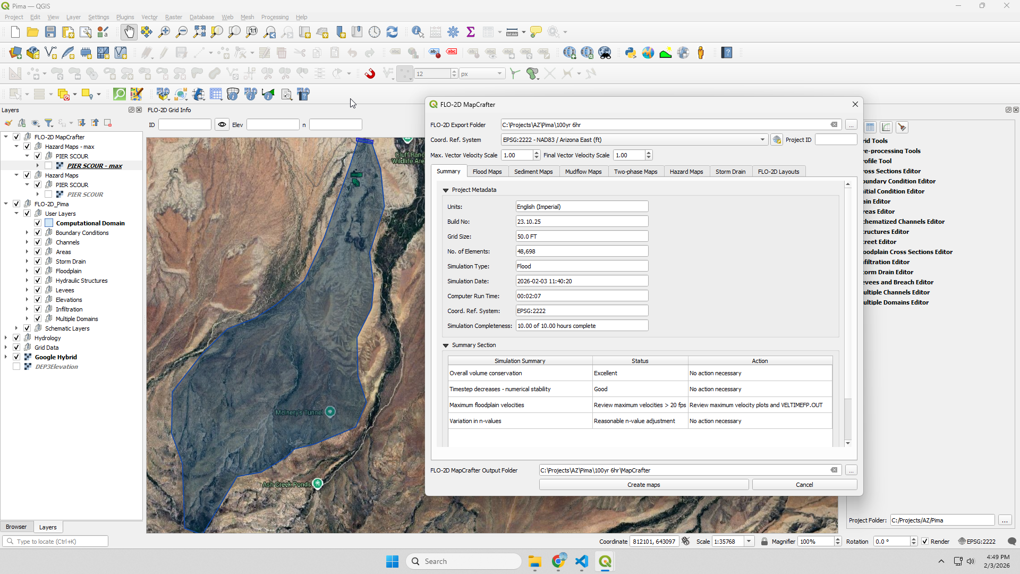Open the Python Console icon
1020x574 pixels.
630,53
